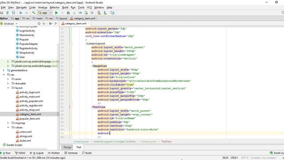Switch to the Text tab
This screenshot has width=284, height=160.
[x=79, y=147]
